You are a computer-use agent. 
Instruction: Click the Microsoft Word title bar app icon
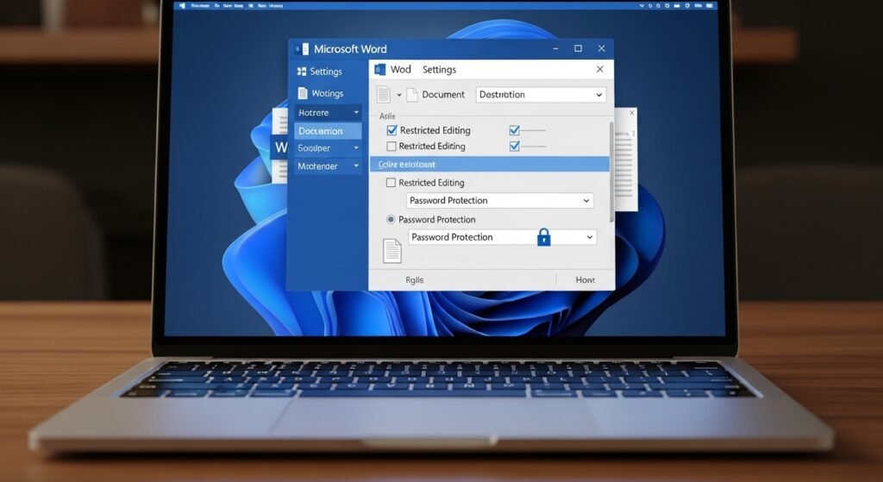301,49
